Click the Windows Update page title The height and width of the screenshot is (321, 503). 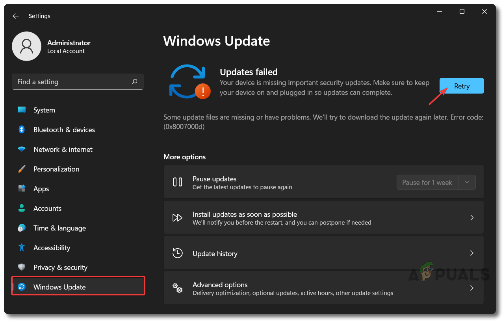[217, 41]
